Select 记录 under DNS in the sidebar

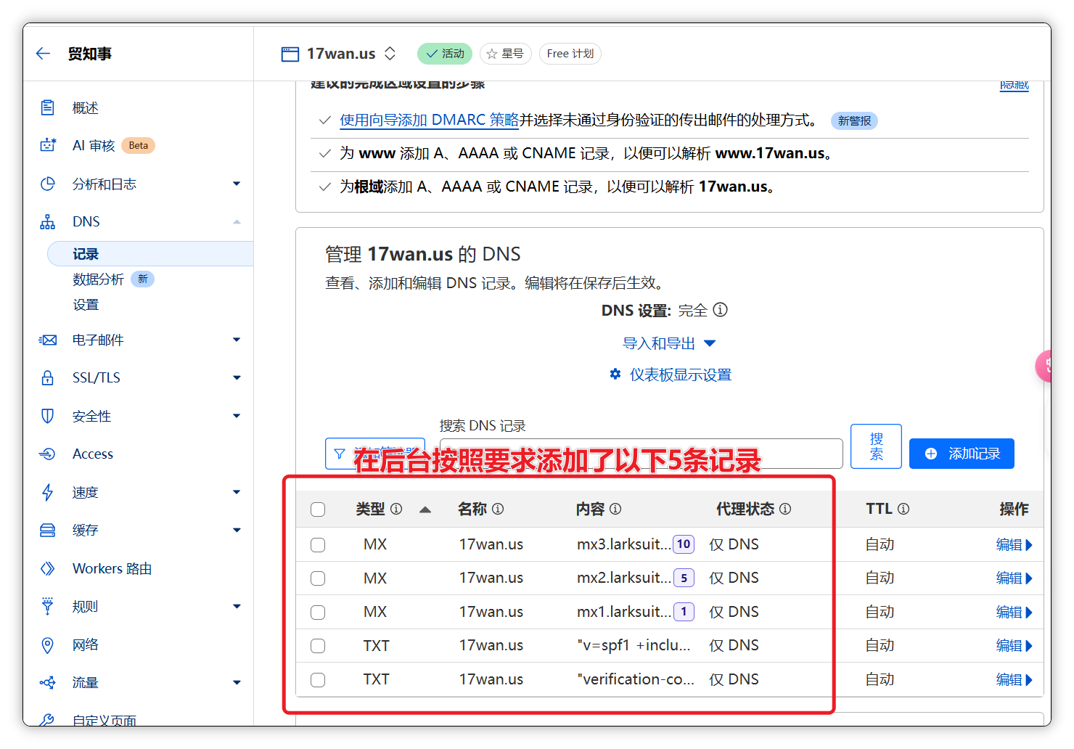pyautogui.click(x=86, y=254)
